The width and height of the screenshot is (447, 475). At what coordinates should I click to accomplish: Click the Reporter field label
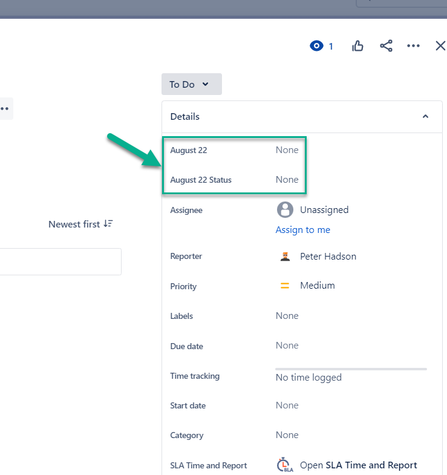(x=186, y=257)
